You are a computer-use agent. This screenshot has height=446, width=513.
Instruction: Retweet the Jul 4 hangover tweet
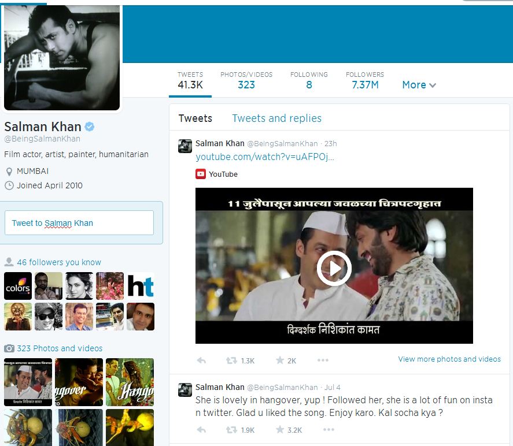click(231, 430)
